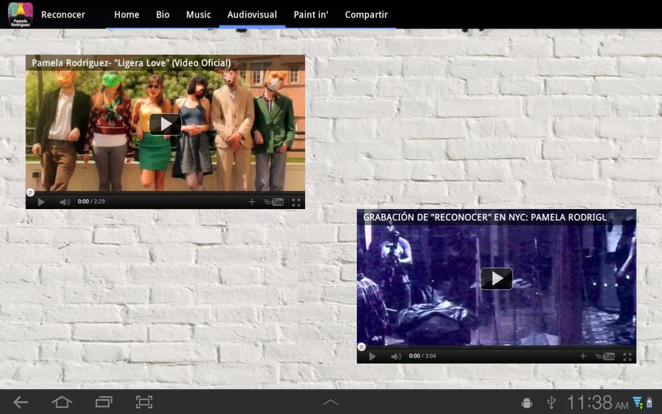
Task: Open the Home tab
Action: pyautogui.click(x=127, y=14)
